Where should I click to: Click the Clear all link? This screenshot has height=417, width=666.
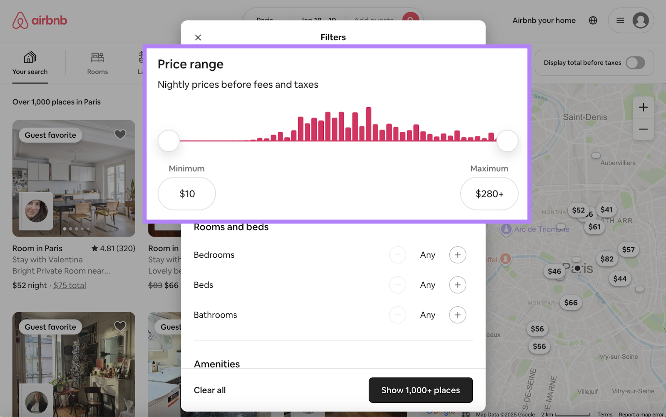click(209, 390)
